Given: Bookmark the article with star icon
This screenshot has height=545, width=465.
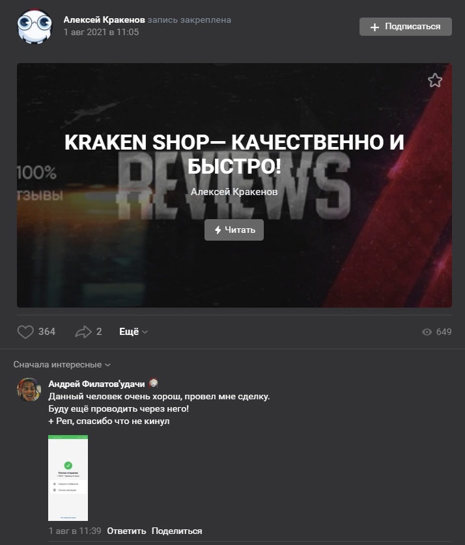Looking at the screenshot, I should pyautogui.click(x=435, y=81).
